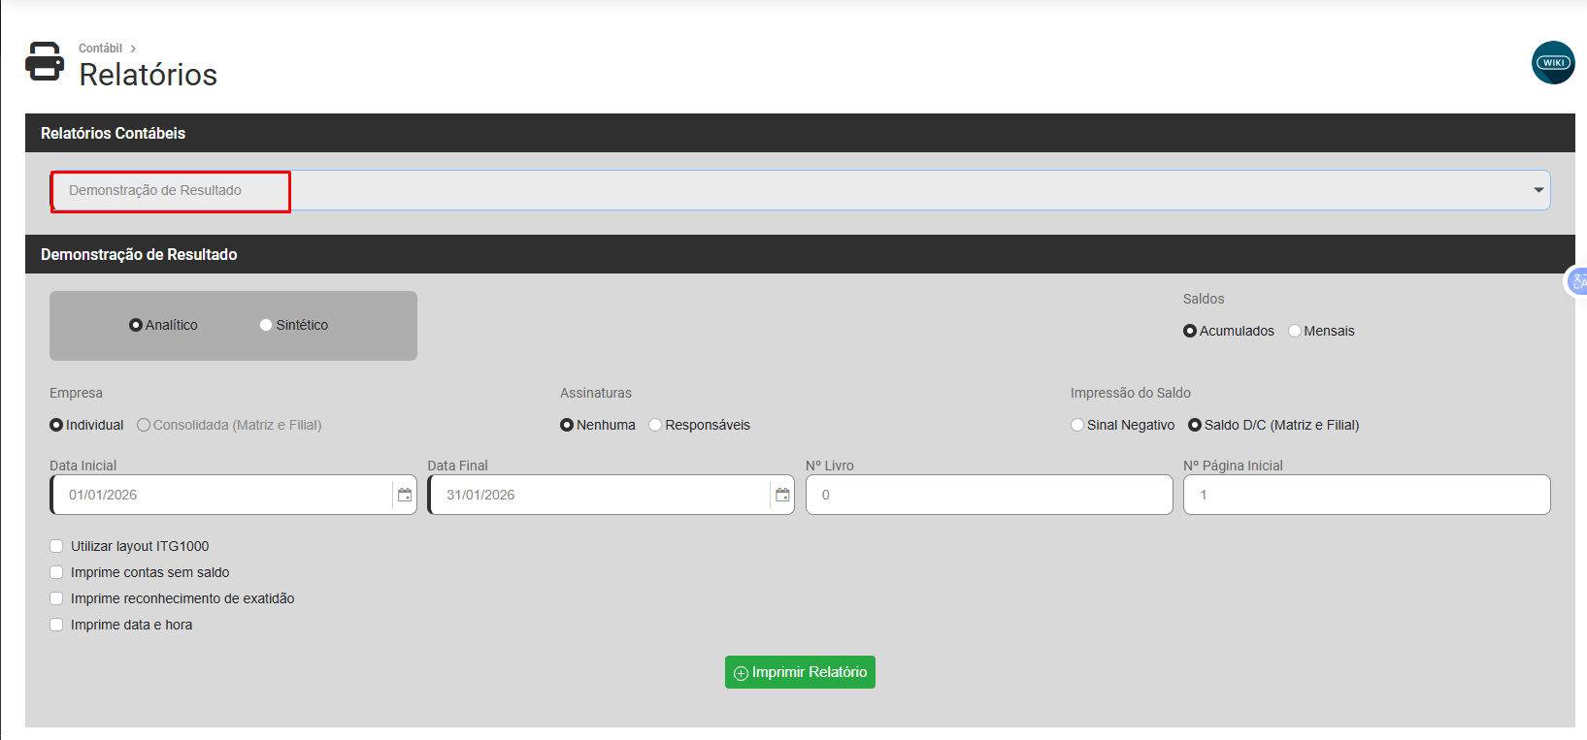The width and height of the screenshot is (1587, 740).
Task: Enable Utilizar layout ITG1000 checkbox
Action: click(x=56, y=546)
